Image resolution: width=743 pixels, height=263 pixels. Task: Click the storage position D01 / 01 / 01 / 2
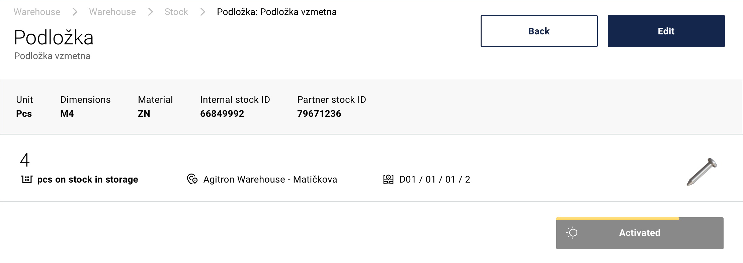point(435,180)
